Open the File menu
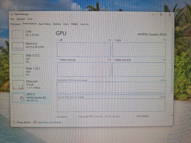The image size is (191, 143). [12, 19]
